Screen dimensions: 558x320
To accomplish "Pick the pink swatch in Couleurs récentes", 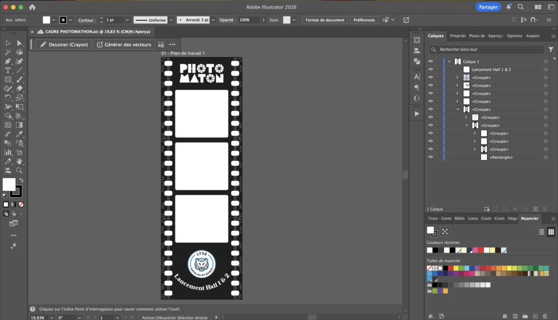I will pyautogui.click(x=475, y=250).
